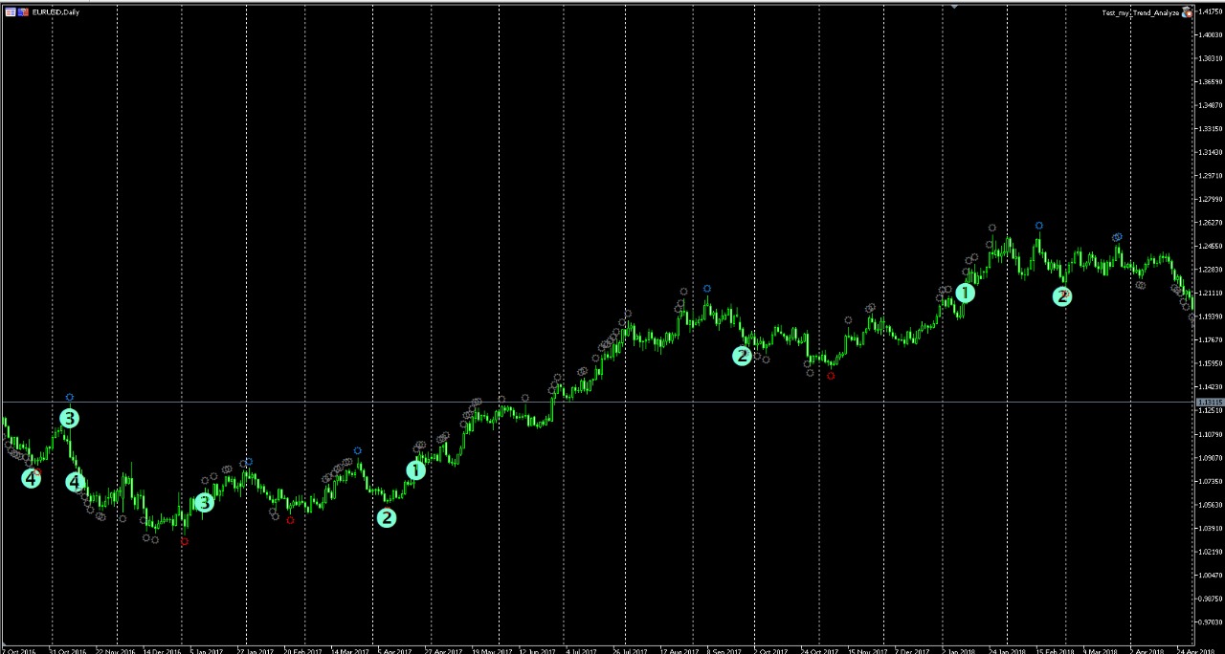Click the highlighted current price label on the scale
This screenshot has height=654, width=1225.
point(1210,403)
